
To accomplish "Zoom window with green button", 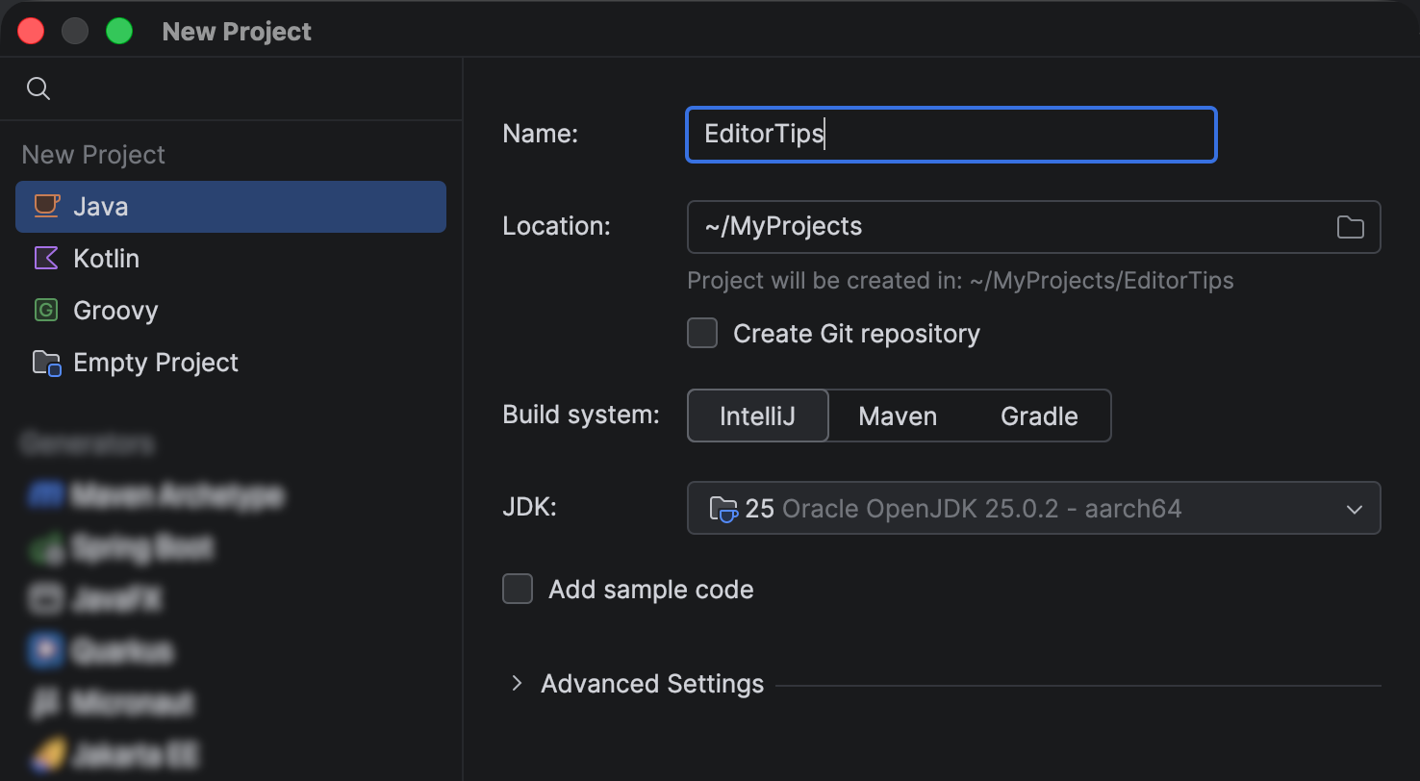I will 119,31.
